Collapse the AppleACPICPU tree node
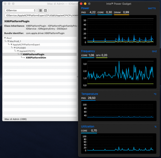 click(18, 51)
